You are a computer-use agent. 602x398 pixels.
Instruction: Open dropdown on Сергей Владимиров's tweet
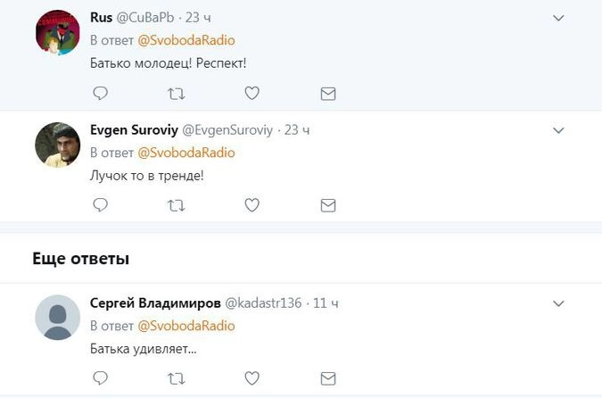[x=559, y=303]
